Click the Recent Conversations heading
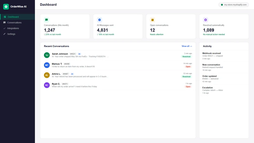Viewport: 254px width, 143px height. (57, 46)
